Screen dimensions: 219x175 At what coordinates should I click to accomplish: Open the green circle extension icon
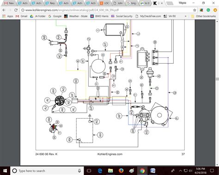[208, 10]
